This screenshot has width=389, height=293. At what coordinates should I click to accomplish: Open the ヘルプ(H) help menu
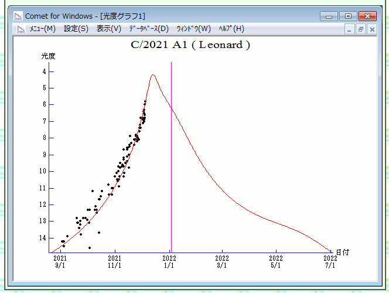231,29
